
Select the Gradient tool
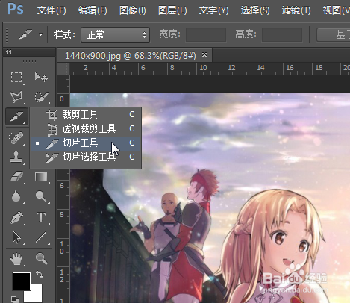pos(41,178)
